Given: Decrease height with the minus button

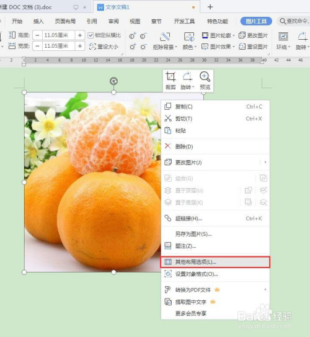Looking at the screenshot, I should tap(37, 35).
